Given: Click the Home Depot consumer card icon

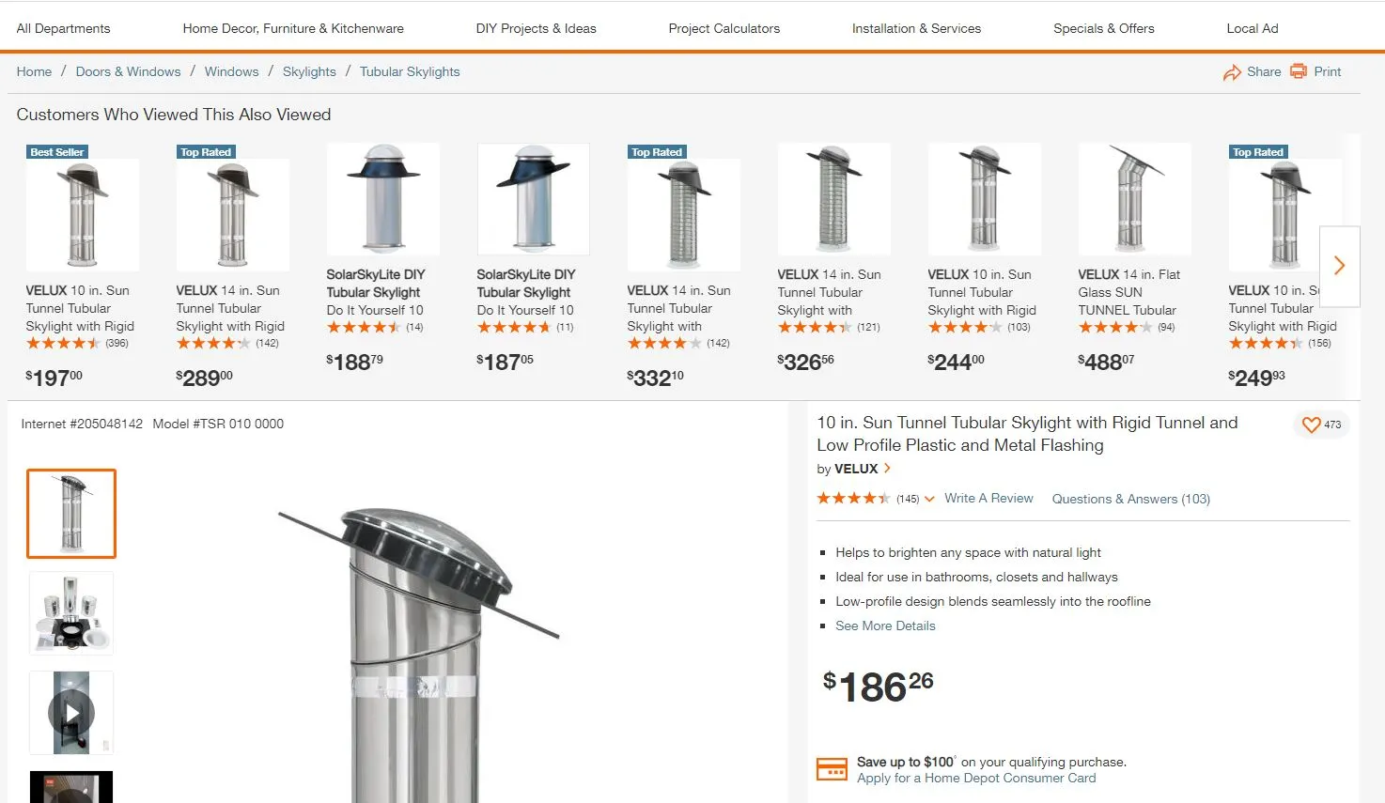Looking at the screenshot, I should coord(832,769).
